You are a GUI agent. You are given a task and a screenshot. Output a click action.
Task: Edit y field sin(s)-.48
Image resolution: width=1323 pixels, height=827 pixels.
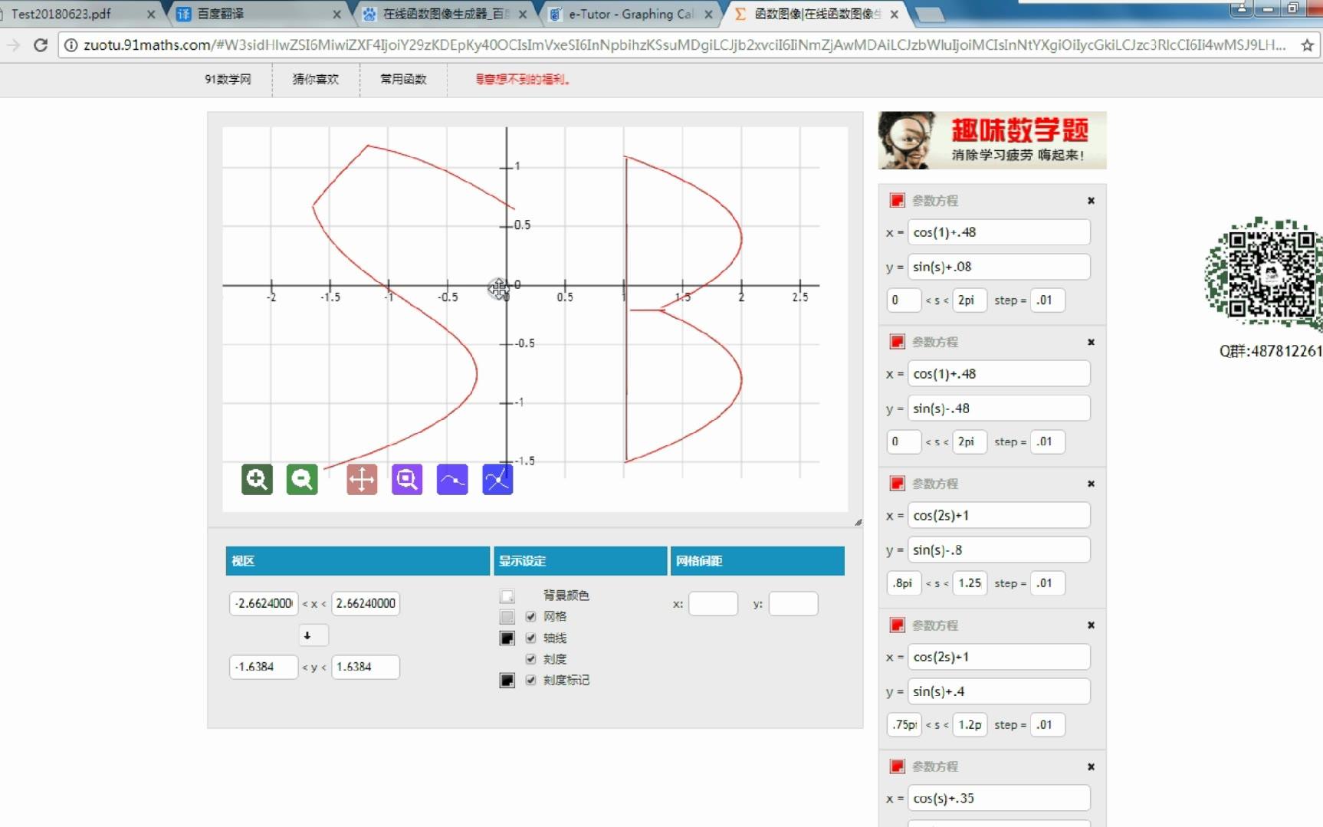[999, 409]
